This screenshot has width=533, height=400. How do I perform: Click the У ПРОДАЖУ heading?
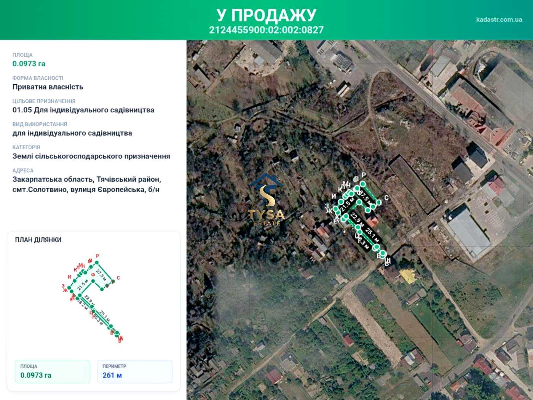click(266, 15)
